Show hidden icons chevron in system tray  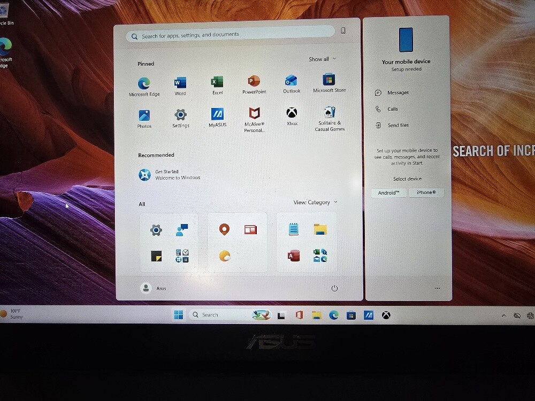click(x=504, y=316)
